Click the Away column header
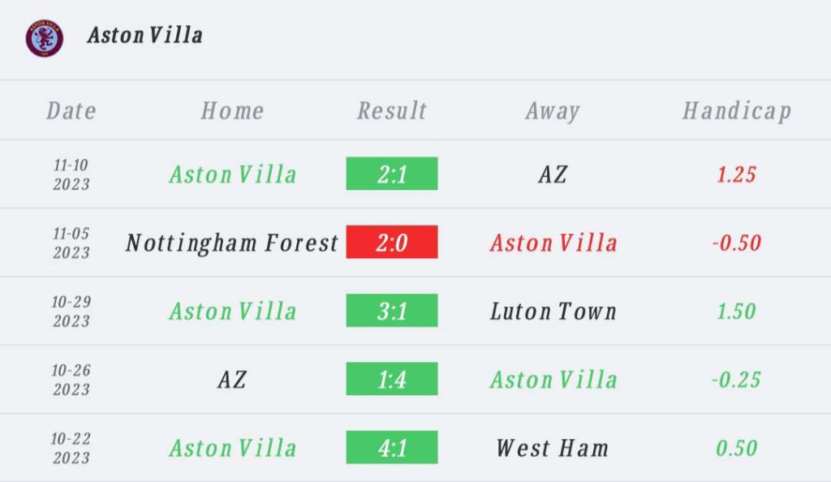Image resolution: width=831 pixels, height=482 pixels. [x=553, y=110]
